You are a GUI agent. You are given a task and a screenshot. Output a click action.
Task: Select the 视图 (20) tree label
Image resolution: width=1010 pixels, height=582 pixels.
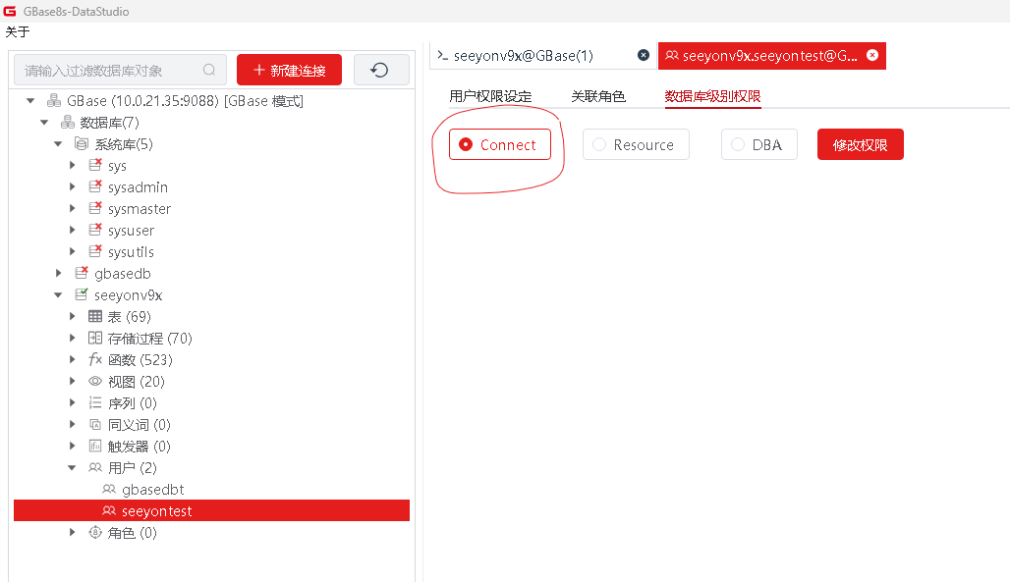136,381
